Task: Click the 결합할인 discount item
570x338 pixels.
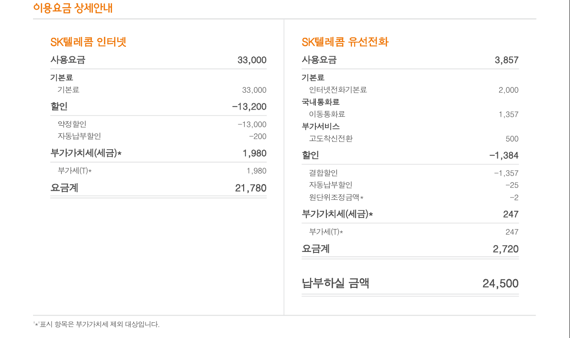Action: click(x=323, y=173)
